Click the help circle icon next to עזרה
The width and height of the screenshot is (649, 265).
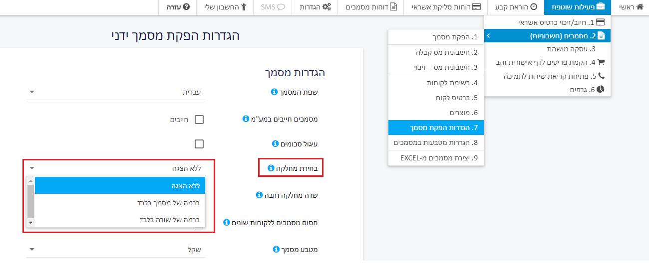pos(186,7)
